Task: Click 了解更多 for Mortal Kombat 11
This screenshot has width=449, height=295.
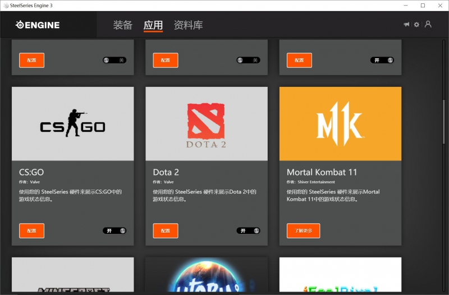Action: click(x=303, y=231)
